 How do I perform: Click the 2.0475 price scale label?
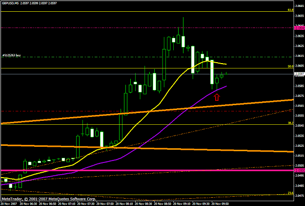point(300,195)
